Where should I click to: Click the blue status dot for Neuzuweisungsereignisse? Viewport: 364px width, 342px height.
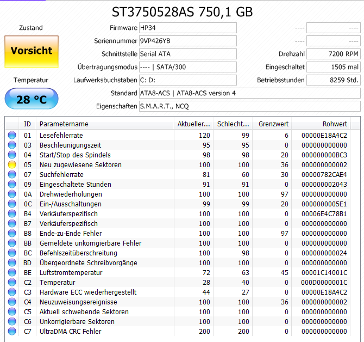tap(12, 302)
